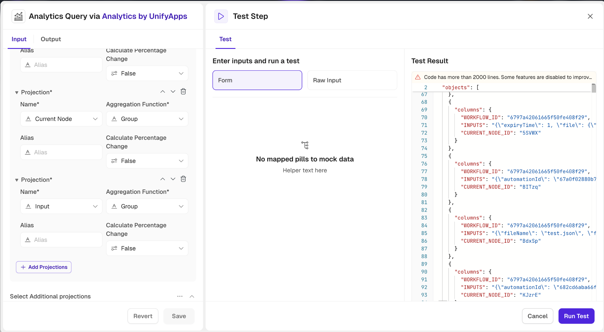
Task: Click the Analytics chart icon in header
Action: pos(18,16)
